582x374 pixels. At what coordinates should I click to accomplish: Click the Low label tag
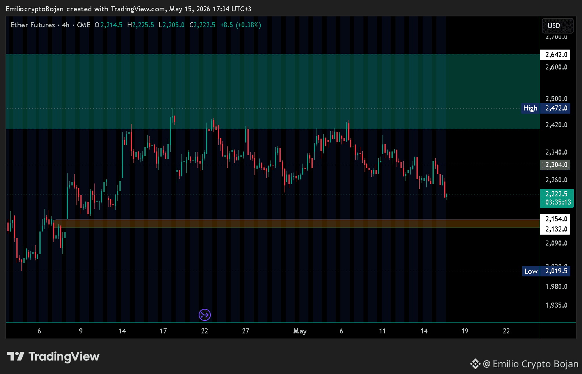(531, 271)
